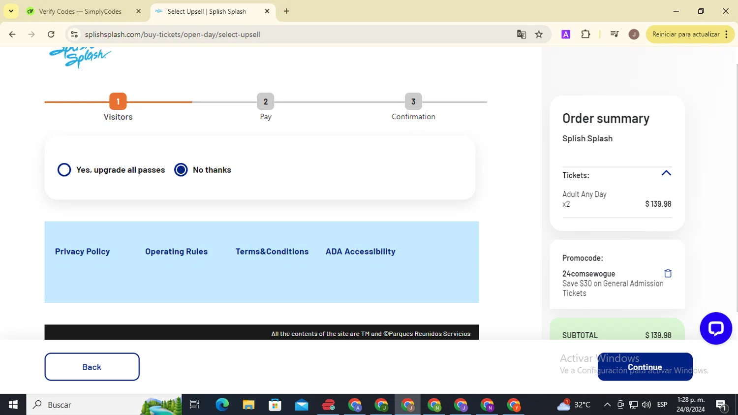The image size is (738, 415).
Task: Open Microsoft Store from taskbar
Action: pos(275,405)
